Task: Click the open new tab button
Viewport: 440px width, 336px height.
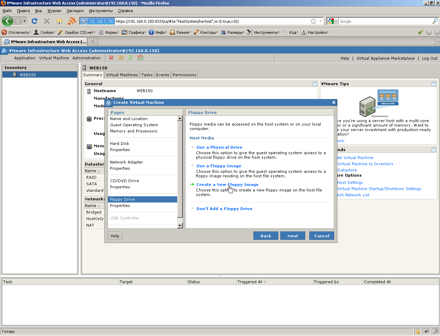Action: (x=92, y=42)
